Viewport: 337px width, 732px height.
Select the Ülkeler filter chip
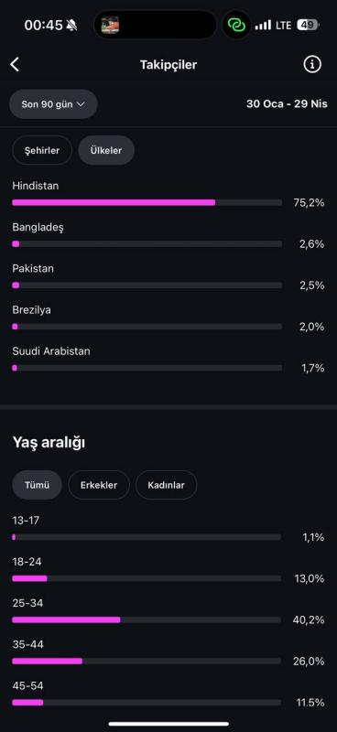coord(106,150)
